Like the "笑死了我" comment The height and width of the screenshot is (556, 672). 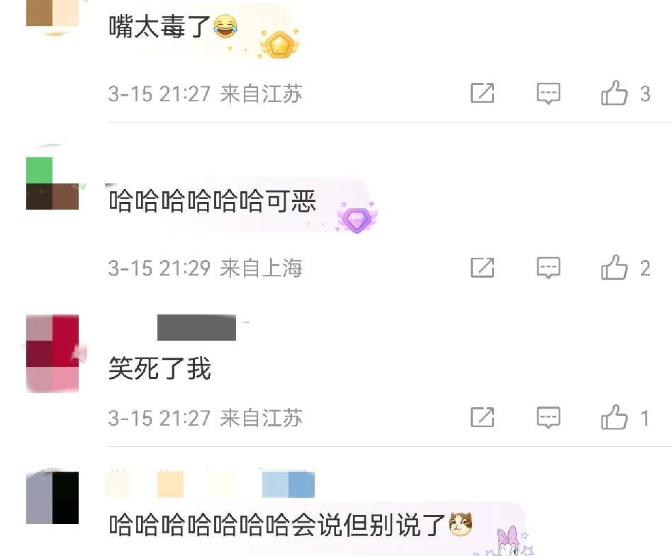614,418
